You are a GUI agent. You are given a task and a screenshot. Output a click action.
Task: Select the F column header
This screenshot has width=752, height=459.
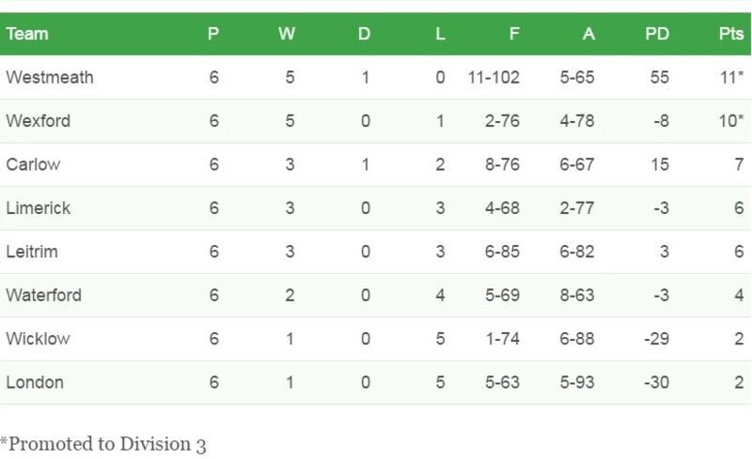(x=514, y=34)
